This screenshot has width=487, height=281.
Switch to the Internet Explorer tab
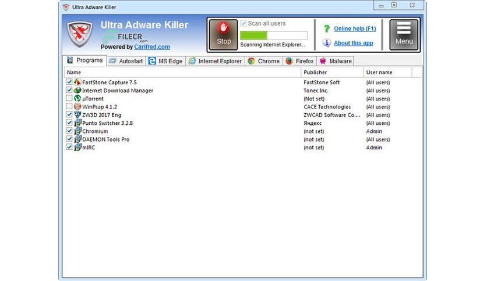coord(215,61)
